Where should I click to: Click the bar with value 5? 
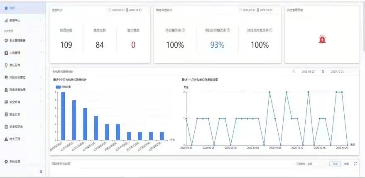click(x=74, y=120)
